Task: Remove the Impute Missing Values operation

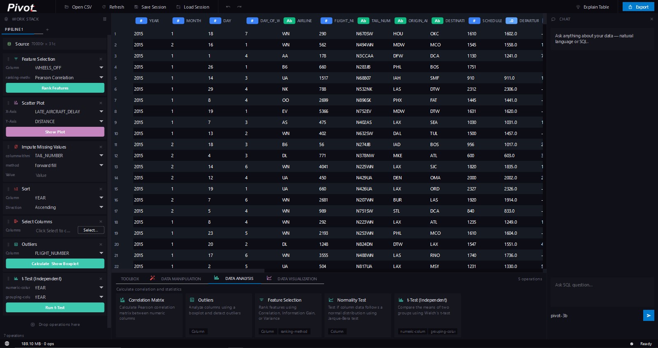Action: pyautogui.click(x=101, y=147)
